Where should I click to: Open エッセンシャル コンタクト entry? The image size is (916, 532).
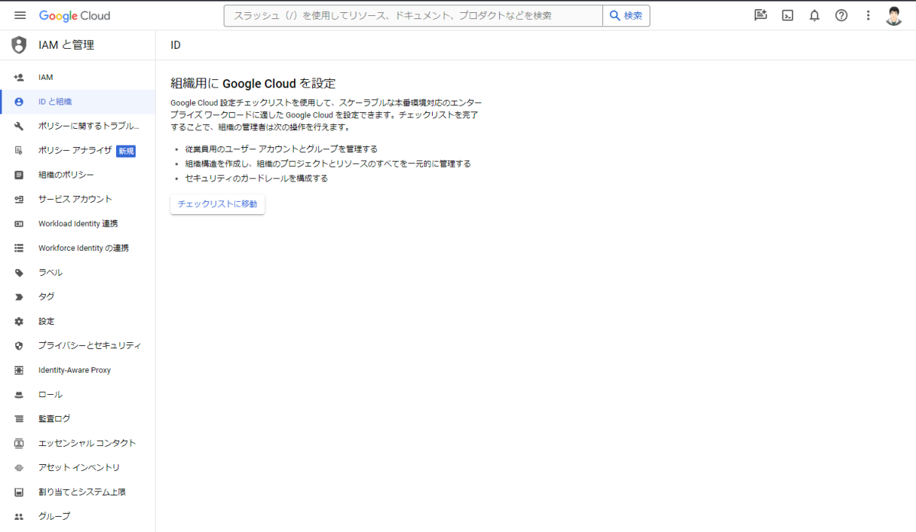point(77,443)
